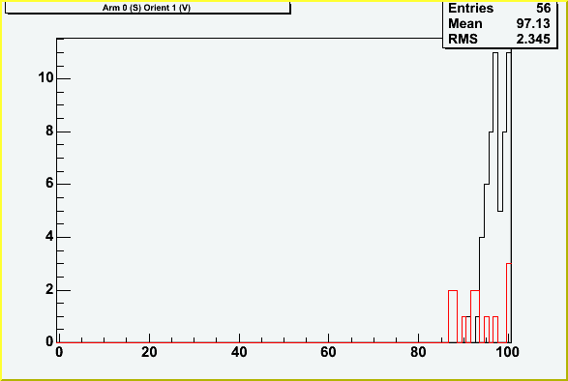Select the red bar of height 3 near 100
The width and height of the screenshot is (568, 381).
pyautogui.click(x=509, y=303)
